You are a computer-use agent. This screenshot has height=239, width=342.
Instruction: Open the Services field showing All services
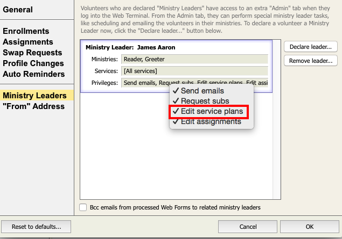194,71
